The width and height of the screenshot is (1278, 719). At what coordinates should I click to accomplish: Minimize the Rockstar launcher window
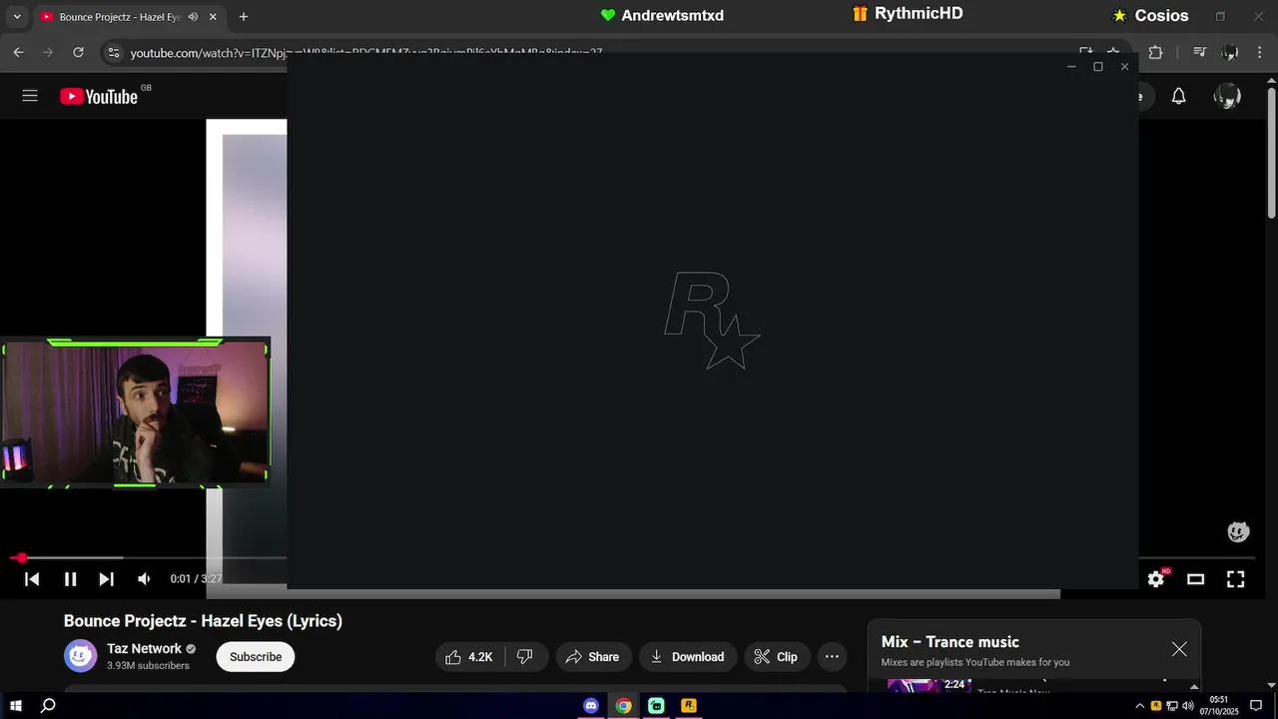point(1071,67)
